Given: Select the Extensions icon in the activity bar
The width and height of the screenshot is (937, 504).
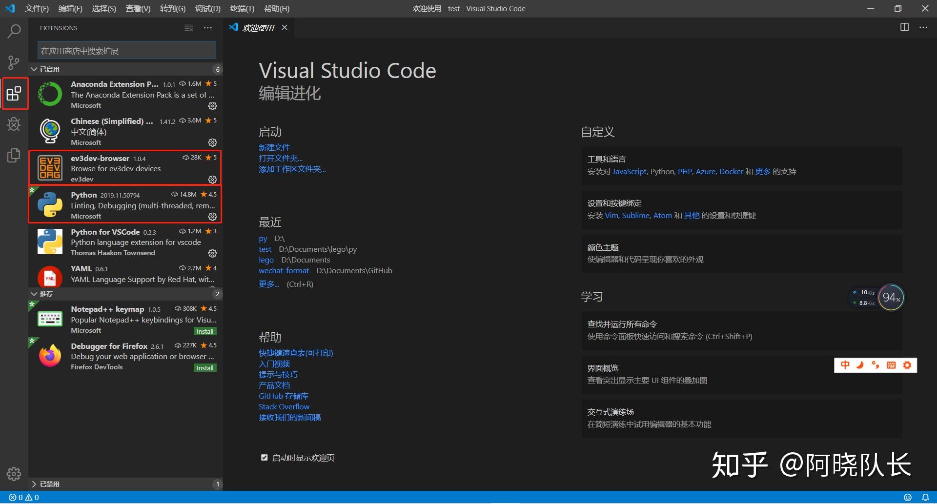Looking at the screenshot, I should tap(14, 93).
